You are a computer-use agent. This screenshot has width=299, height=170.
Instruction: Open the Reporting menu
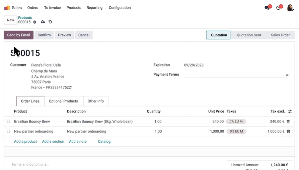(94, 8)
